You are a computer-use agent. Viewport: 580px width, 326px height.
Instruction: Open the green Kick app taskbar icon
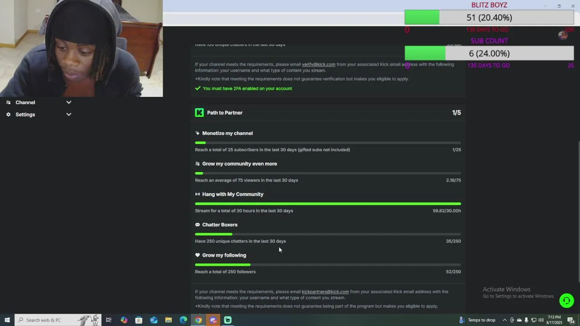tap(228, 320)
